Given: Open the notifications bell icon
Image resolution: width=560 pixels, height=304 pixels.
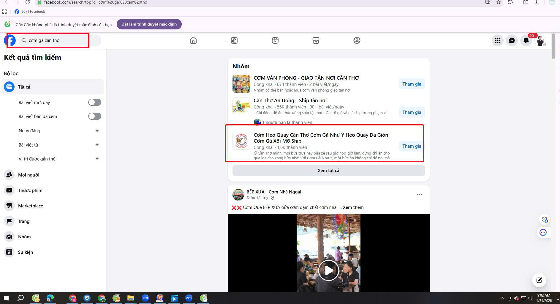Looking at the screenshot, I should coord(526,40).
